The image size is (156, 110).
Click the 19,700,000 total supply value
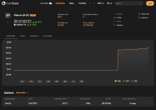88,25
